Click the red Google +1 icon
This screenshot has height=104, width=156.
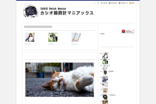(x=119, y=3)
